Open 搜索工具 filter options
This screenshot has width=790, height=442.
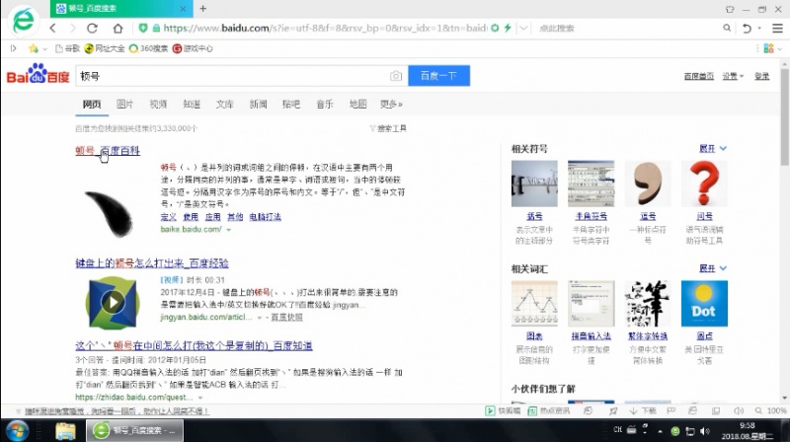[388, 128]
